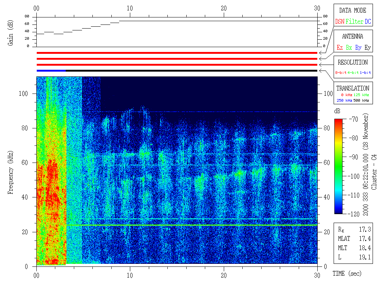This screenshot has width=380, height=285.
Task: Select the green Bx antenna label
Action: pos(349,48)
